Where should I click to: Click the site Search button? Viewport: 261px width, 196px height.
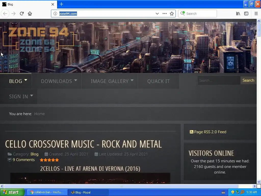click(x=248, y=80)
